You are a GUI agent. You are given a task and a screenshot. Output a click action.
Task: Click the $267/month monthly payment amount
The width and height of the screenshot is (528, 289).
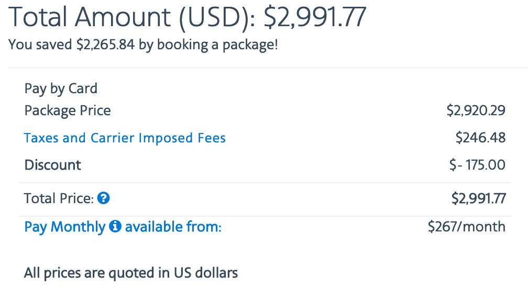click(466, 227)
